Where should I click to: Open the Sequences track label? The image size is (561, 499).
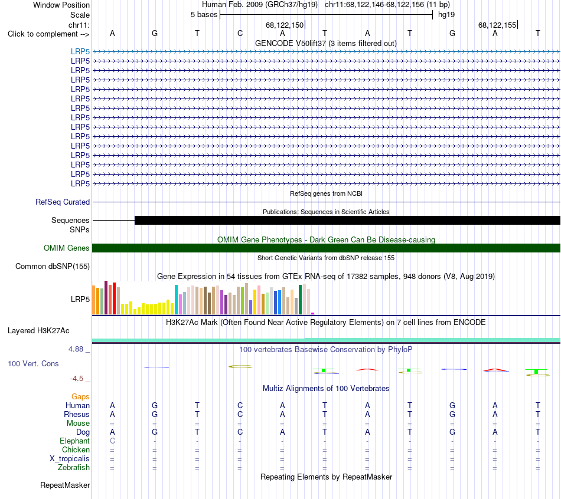(70, 220)
